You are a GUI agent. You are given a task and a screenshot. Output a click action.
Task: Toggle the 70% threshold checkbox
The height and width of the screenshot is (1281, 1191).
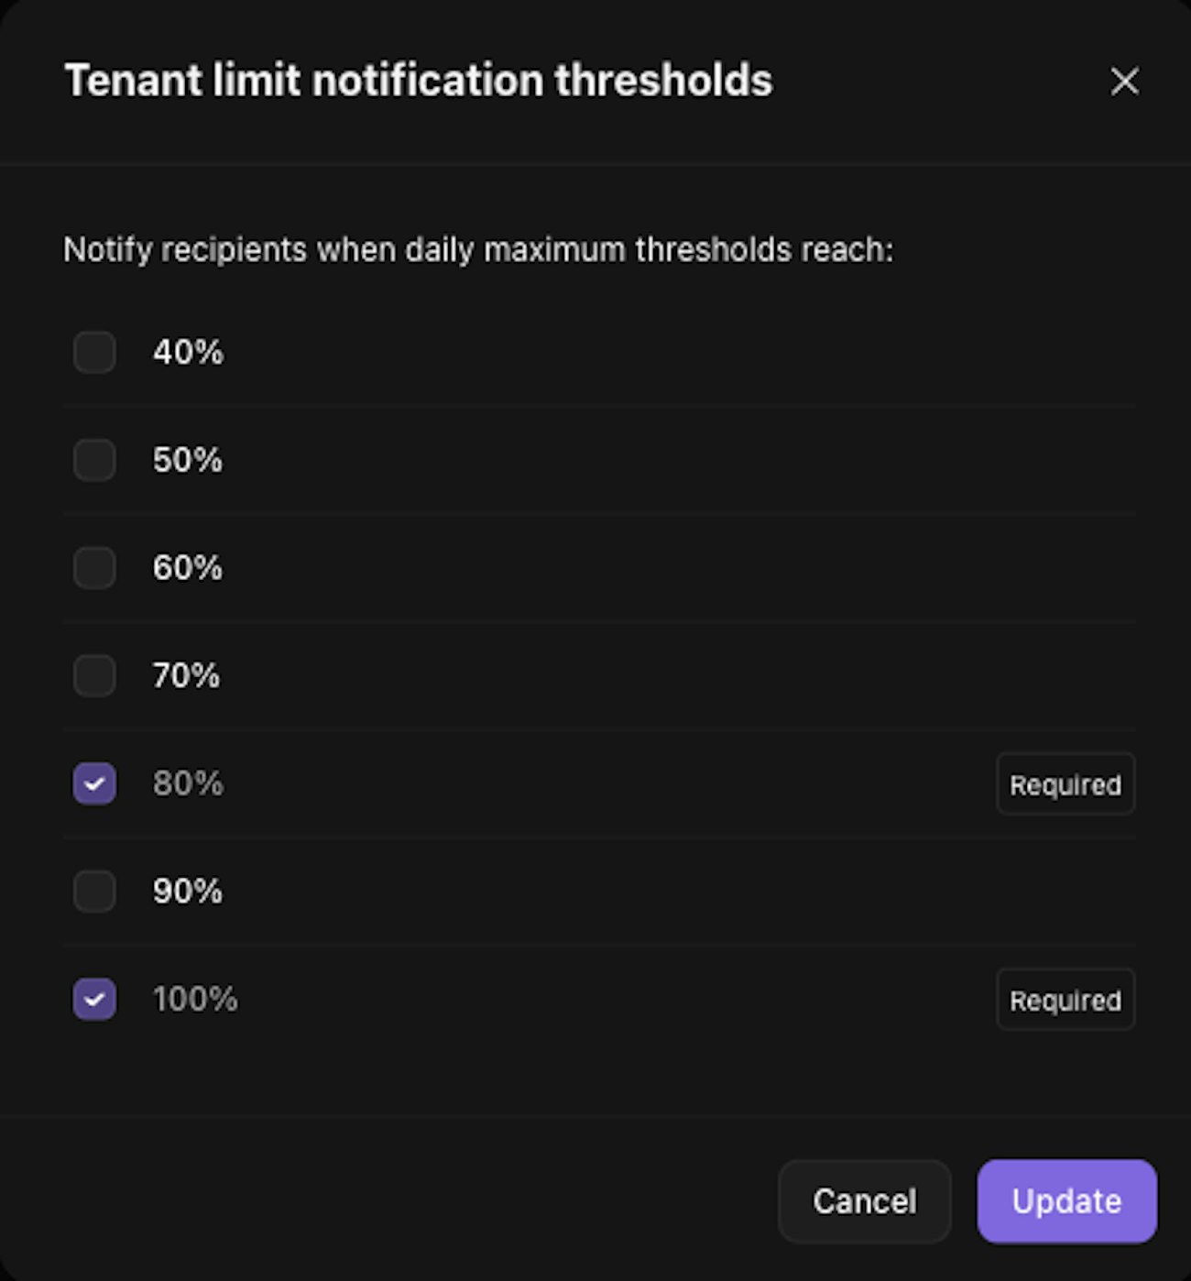point(94,676)
